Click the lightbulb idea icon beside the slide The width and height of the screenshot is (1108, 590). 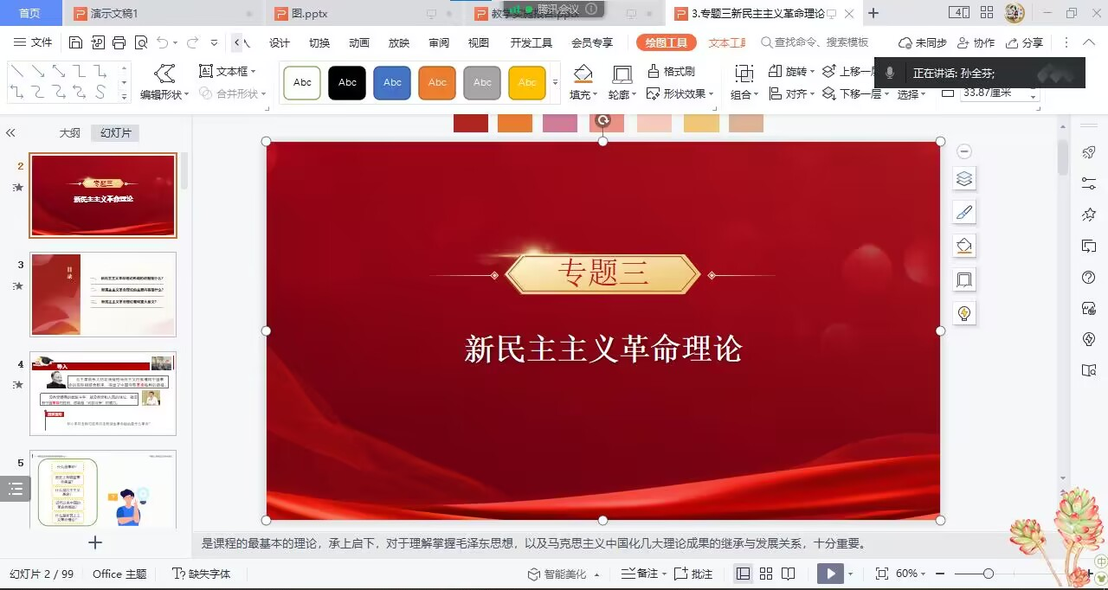coord(964,312)
